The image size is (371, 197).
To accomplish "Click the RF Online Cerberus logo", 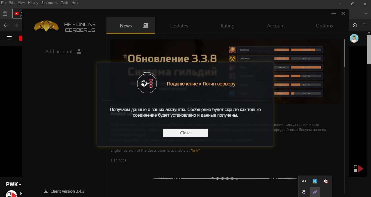I will (46, 26).
